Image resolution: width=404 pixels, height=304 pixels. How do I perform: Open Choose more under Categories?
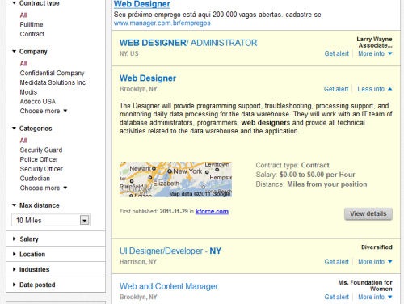click(x=43, y=188)
